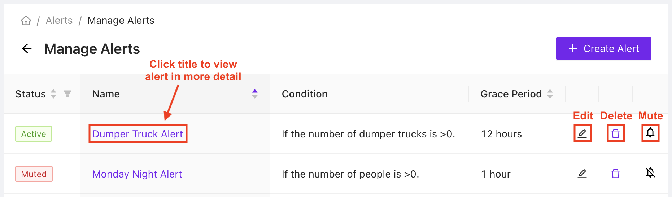Image resolution: width=672 pixels, height=197 pixels.
Task: Open the Monday Night Alert details
Action: [x=137, y=174]
